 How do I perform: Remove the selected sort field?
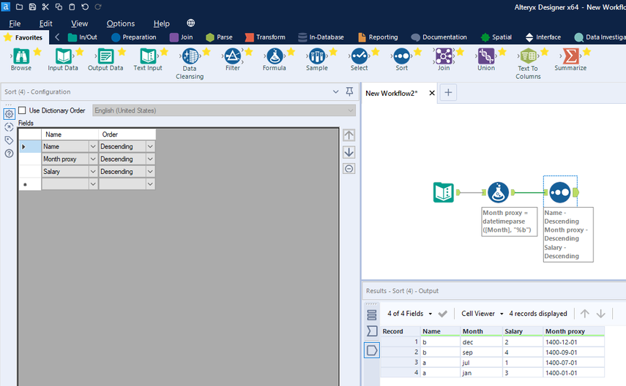(x=349, y=169)
